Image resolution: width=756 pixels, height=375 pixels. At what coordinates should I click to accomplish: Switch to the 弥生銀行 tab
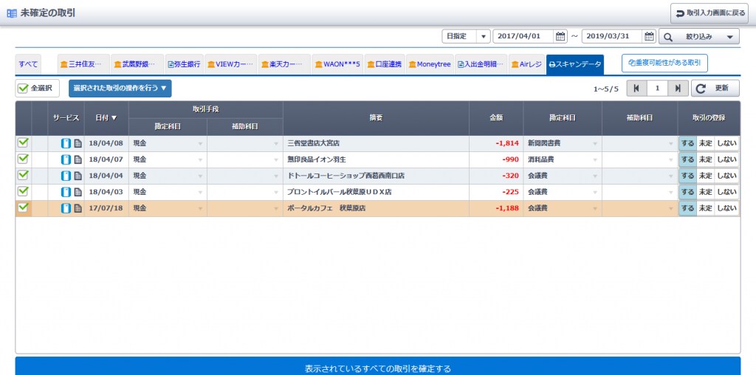coord(184,64)
